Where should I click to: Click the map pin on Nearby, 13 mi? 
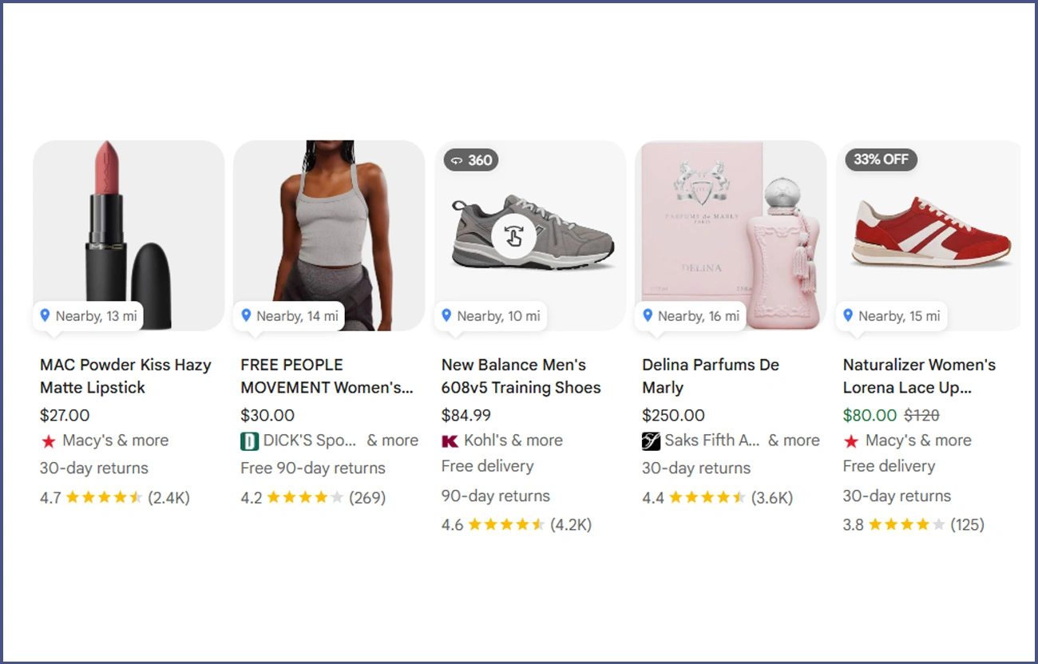click(46, 316)
